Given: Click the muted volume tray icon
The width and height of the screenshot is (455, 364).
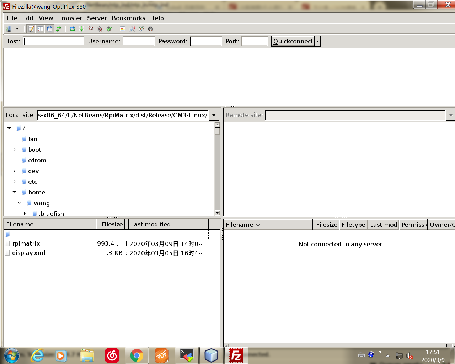Looking at the screenshot, I should 409,356.
